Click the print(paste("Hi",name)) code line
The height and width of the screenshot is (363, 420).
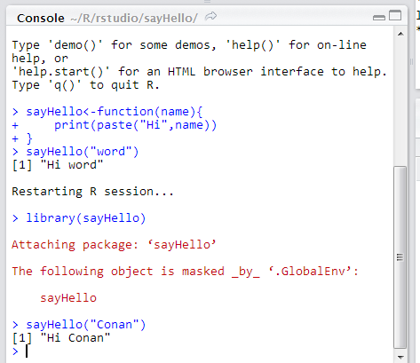click(136, 125)
